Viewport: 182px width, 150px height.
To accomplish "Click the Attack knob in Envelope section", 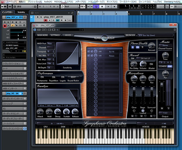I will click(x=40, y=112).
